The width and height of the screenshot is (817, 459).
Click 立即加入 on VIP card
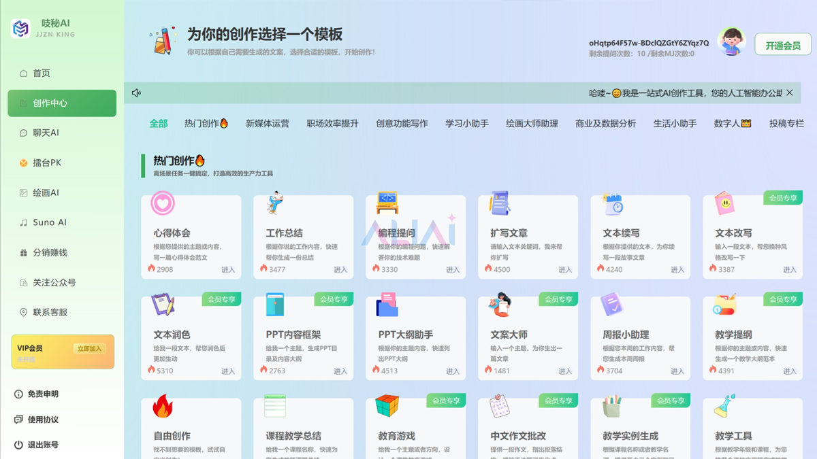(x=89, y=349)
